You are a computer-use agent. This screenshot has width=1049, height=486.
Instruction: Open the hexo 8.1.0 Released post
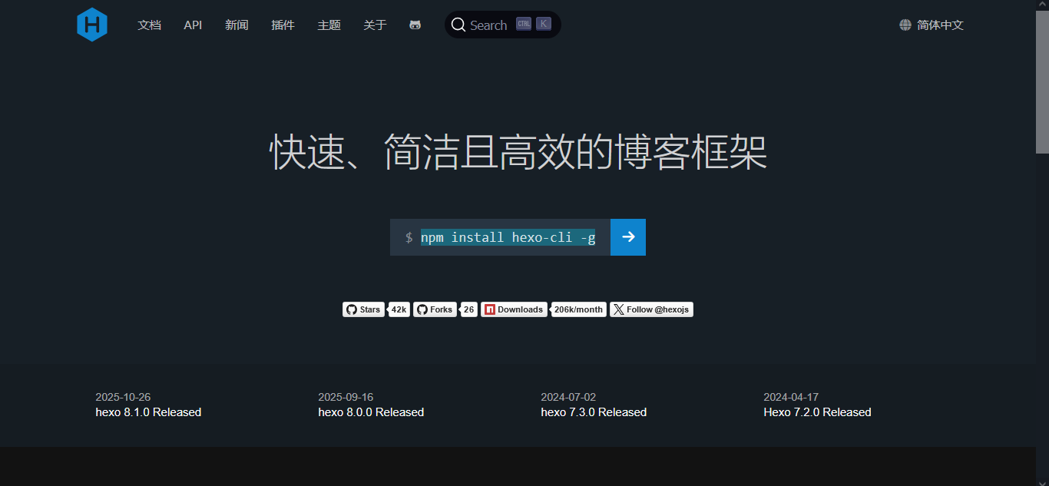point(148,412)
